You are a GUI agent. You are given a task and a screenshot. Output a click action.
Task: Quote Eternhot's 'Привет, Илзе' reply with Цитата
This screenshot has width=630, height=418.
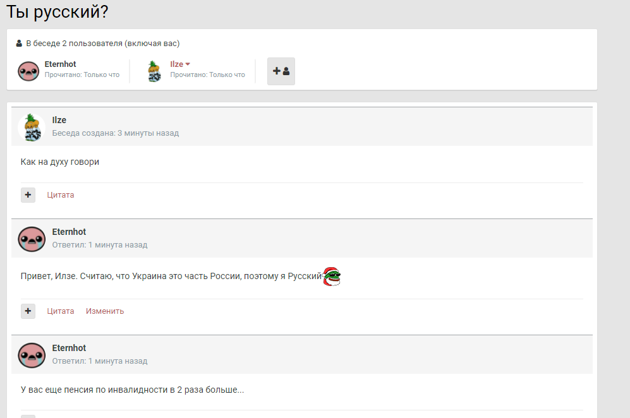(x=61, y=311)
